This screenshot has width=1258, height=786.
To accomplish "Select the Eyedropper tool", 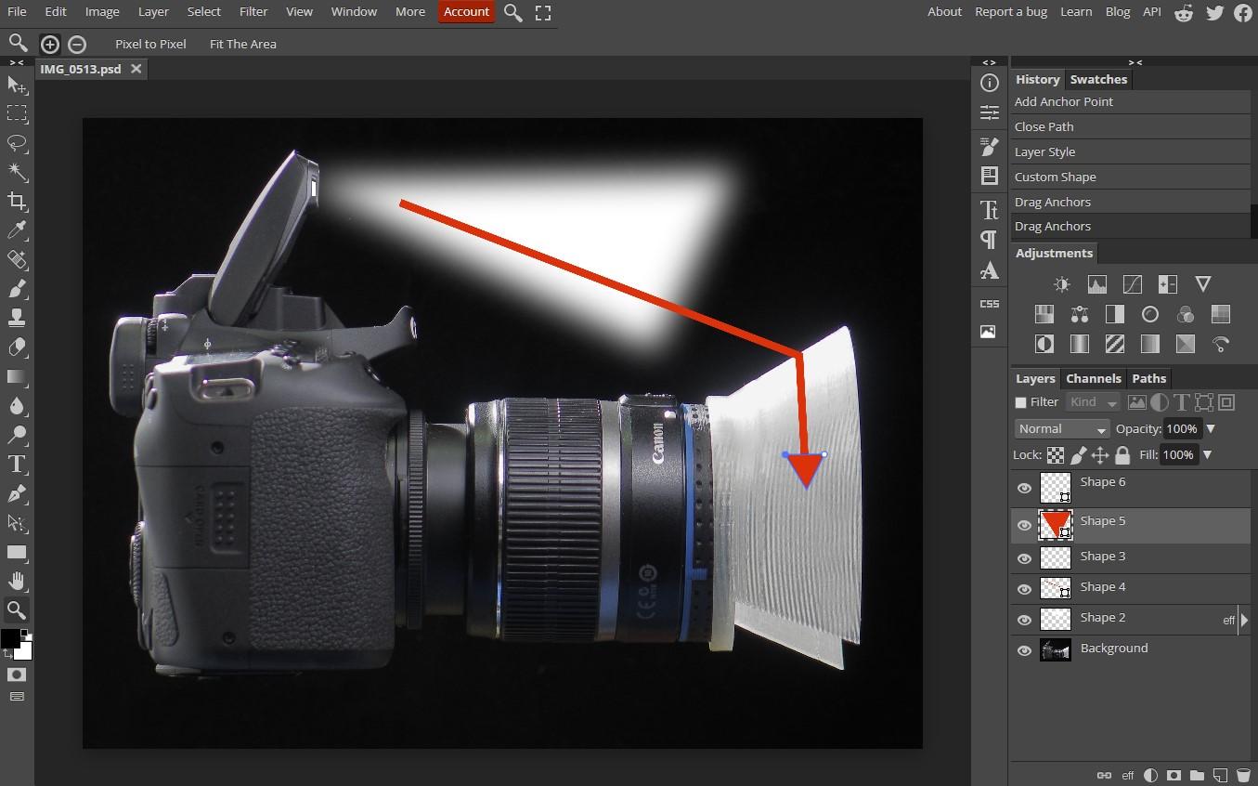I will [x=17, y=230].
